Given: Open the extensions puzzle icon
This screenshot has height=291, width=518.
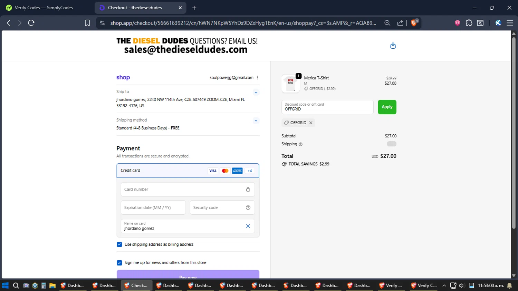Looking at the screenshot, I should point(469,23).
